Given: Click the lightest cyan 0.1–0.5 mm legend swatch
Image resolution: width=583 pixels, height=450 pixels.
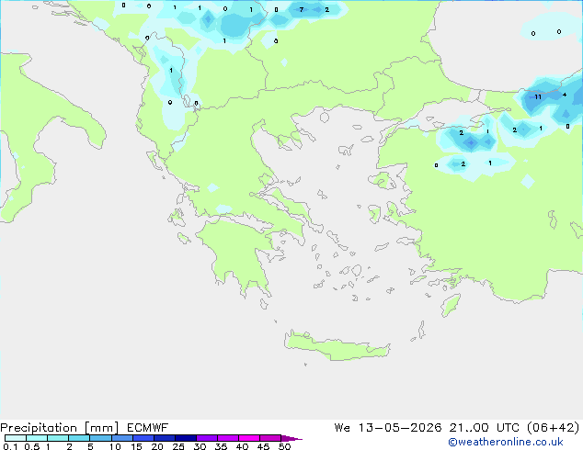Looking at the screenshot, I should tap(16, 438).
